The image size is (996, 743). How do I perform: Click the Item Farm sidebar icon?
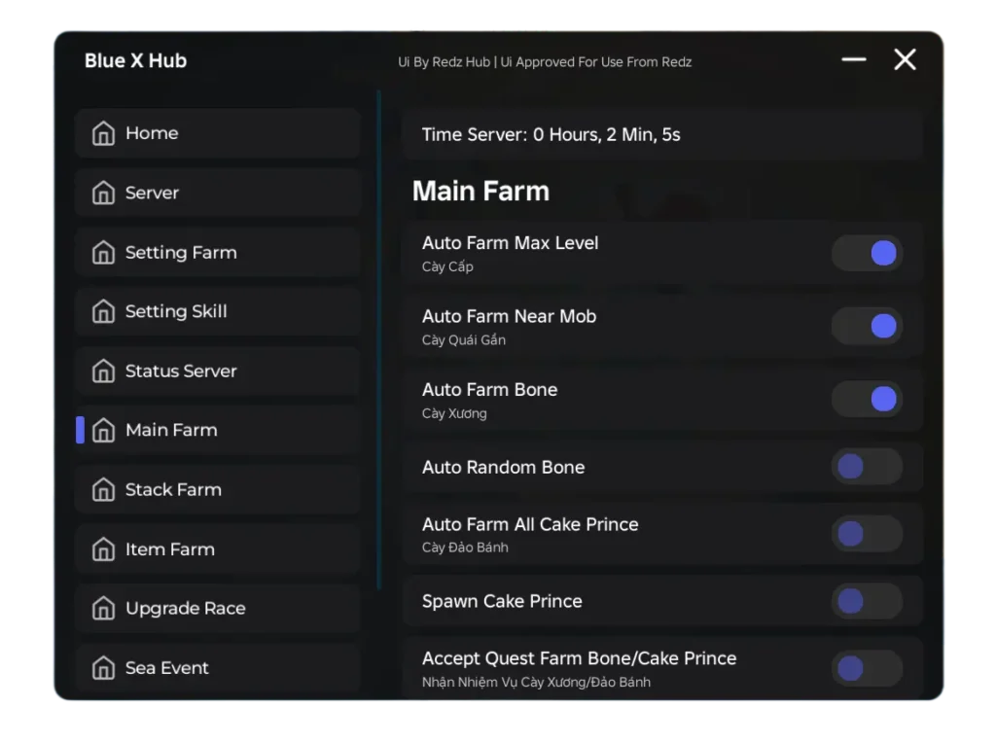click(103, 549)
